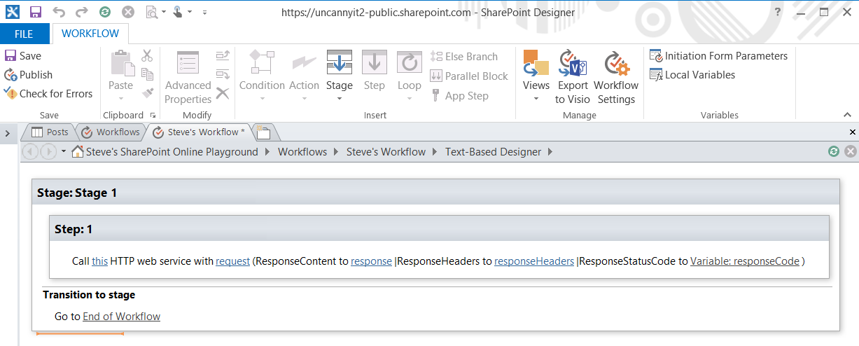Close the document tab with the X
The height and width of the screenshot is (346, 859).
(x=852, y=132)
